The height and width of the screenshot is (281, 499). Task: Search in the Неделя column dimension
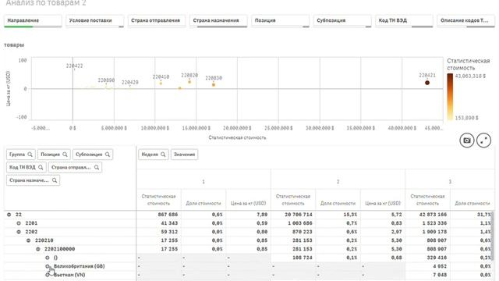163,155
